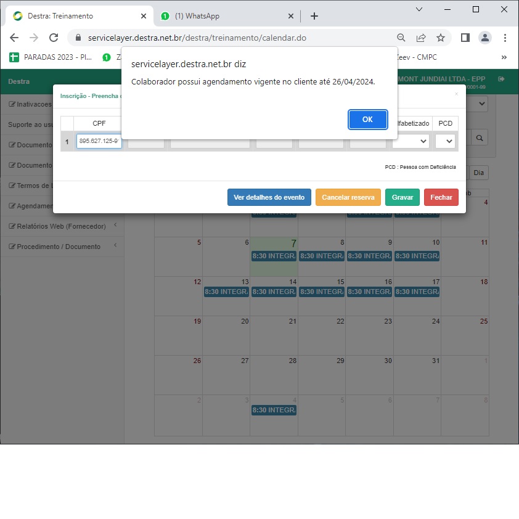The height and width of the screenshot is (519, 519).
Task: Open a new tab with plus button
Action: 314,16
